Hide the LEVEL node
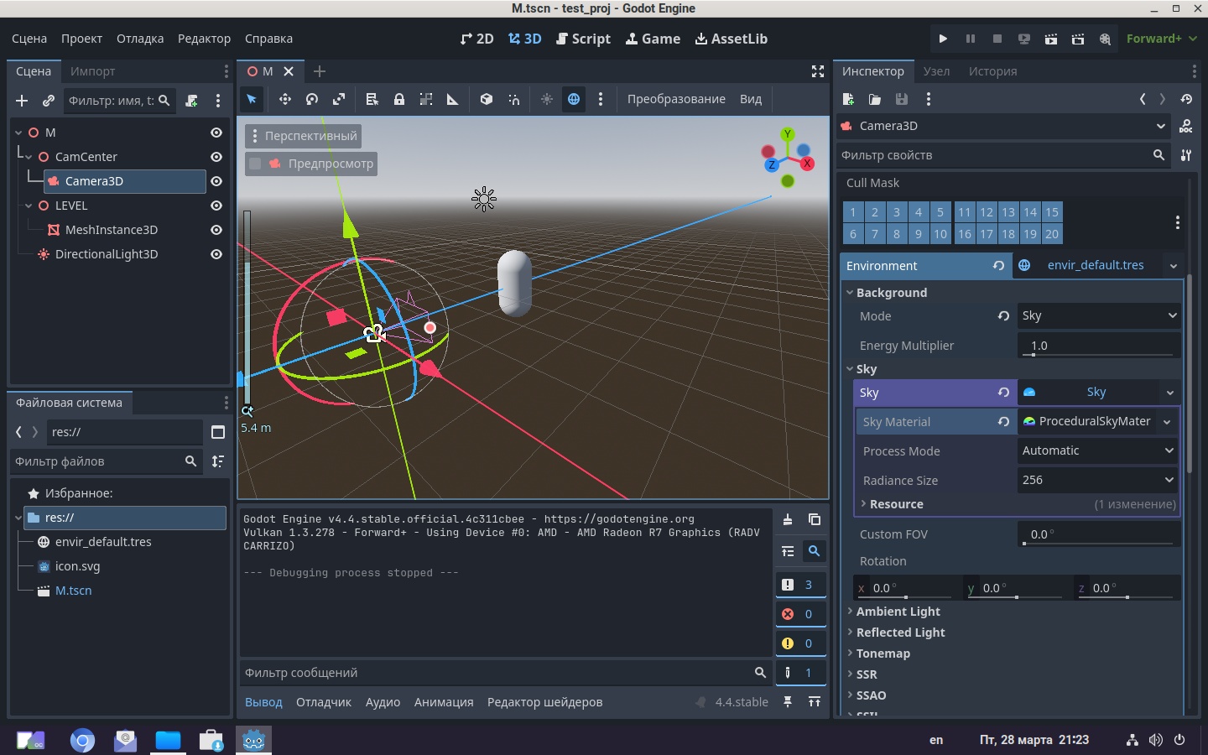The height and width of the screenshot is (755, 1208). click(x=216, y=206)
